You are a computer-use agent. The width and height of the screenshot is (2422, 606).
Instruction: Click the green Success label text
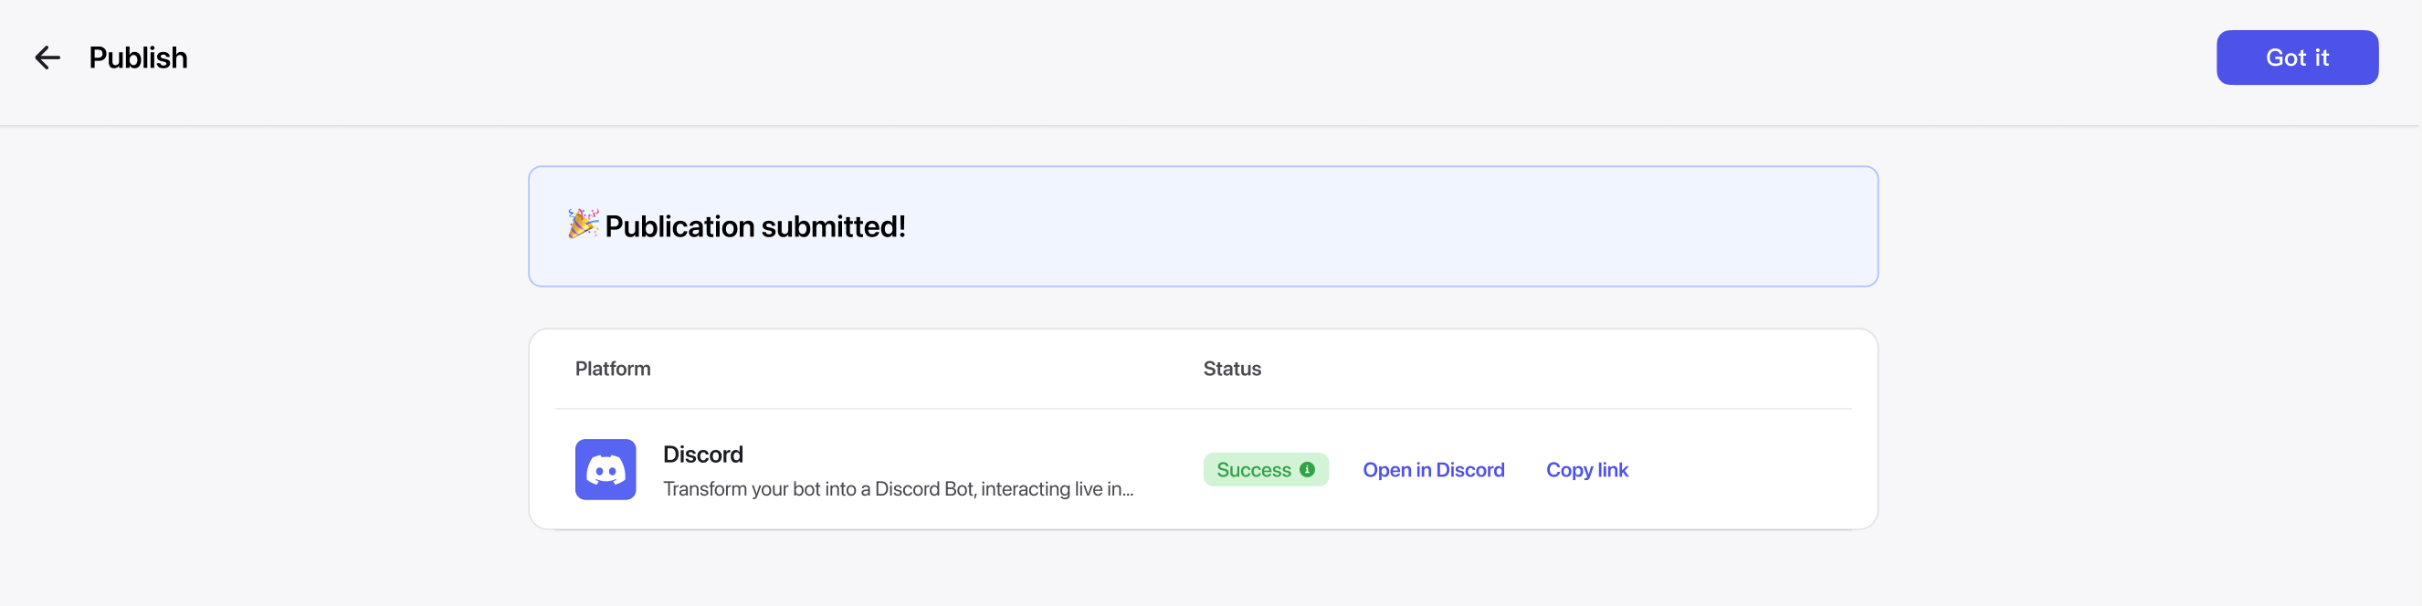coord(1252,470)
